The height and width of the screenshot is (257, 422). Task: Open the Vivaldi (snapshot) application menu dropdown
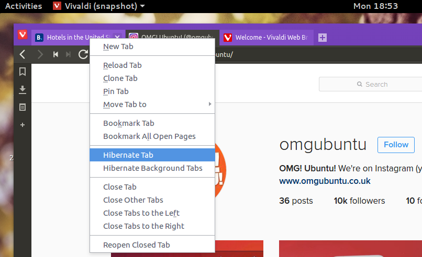click(x=99, y=6)
